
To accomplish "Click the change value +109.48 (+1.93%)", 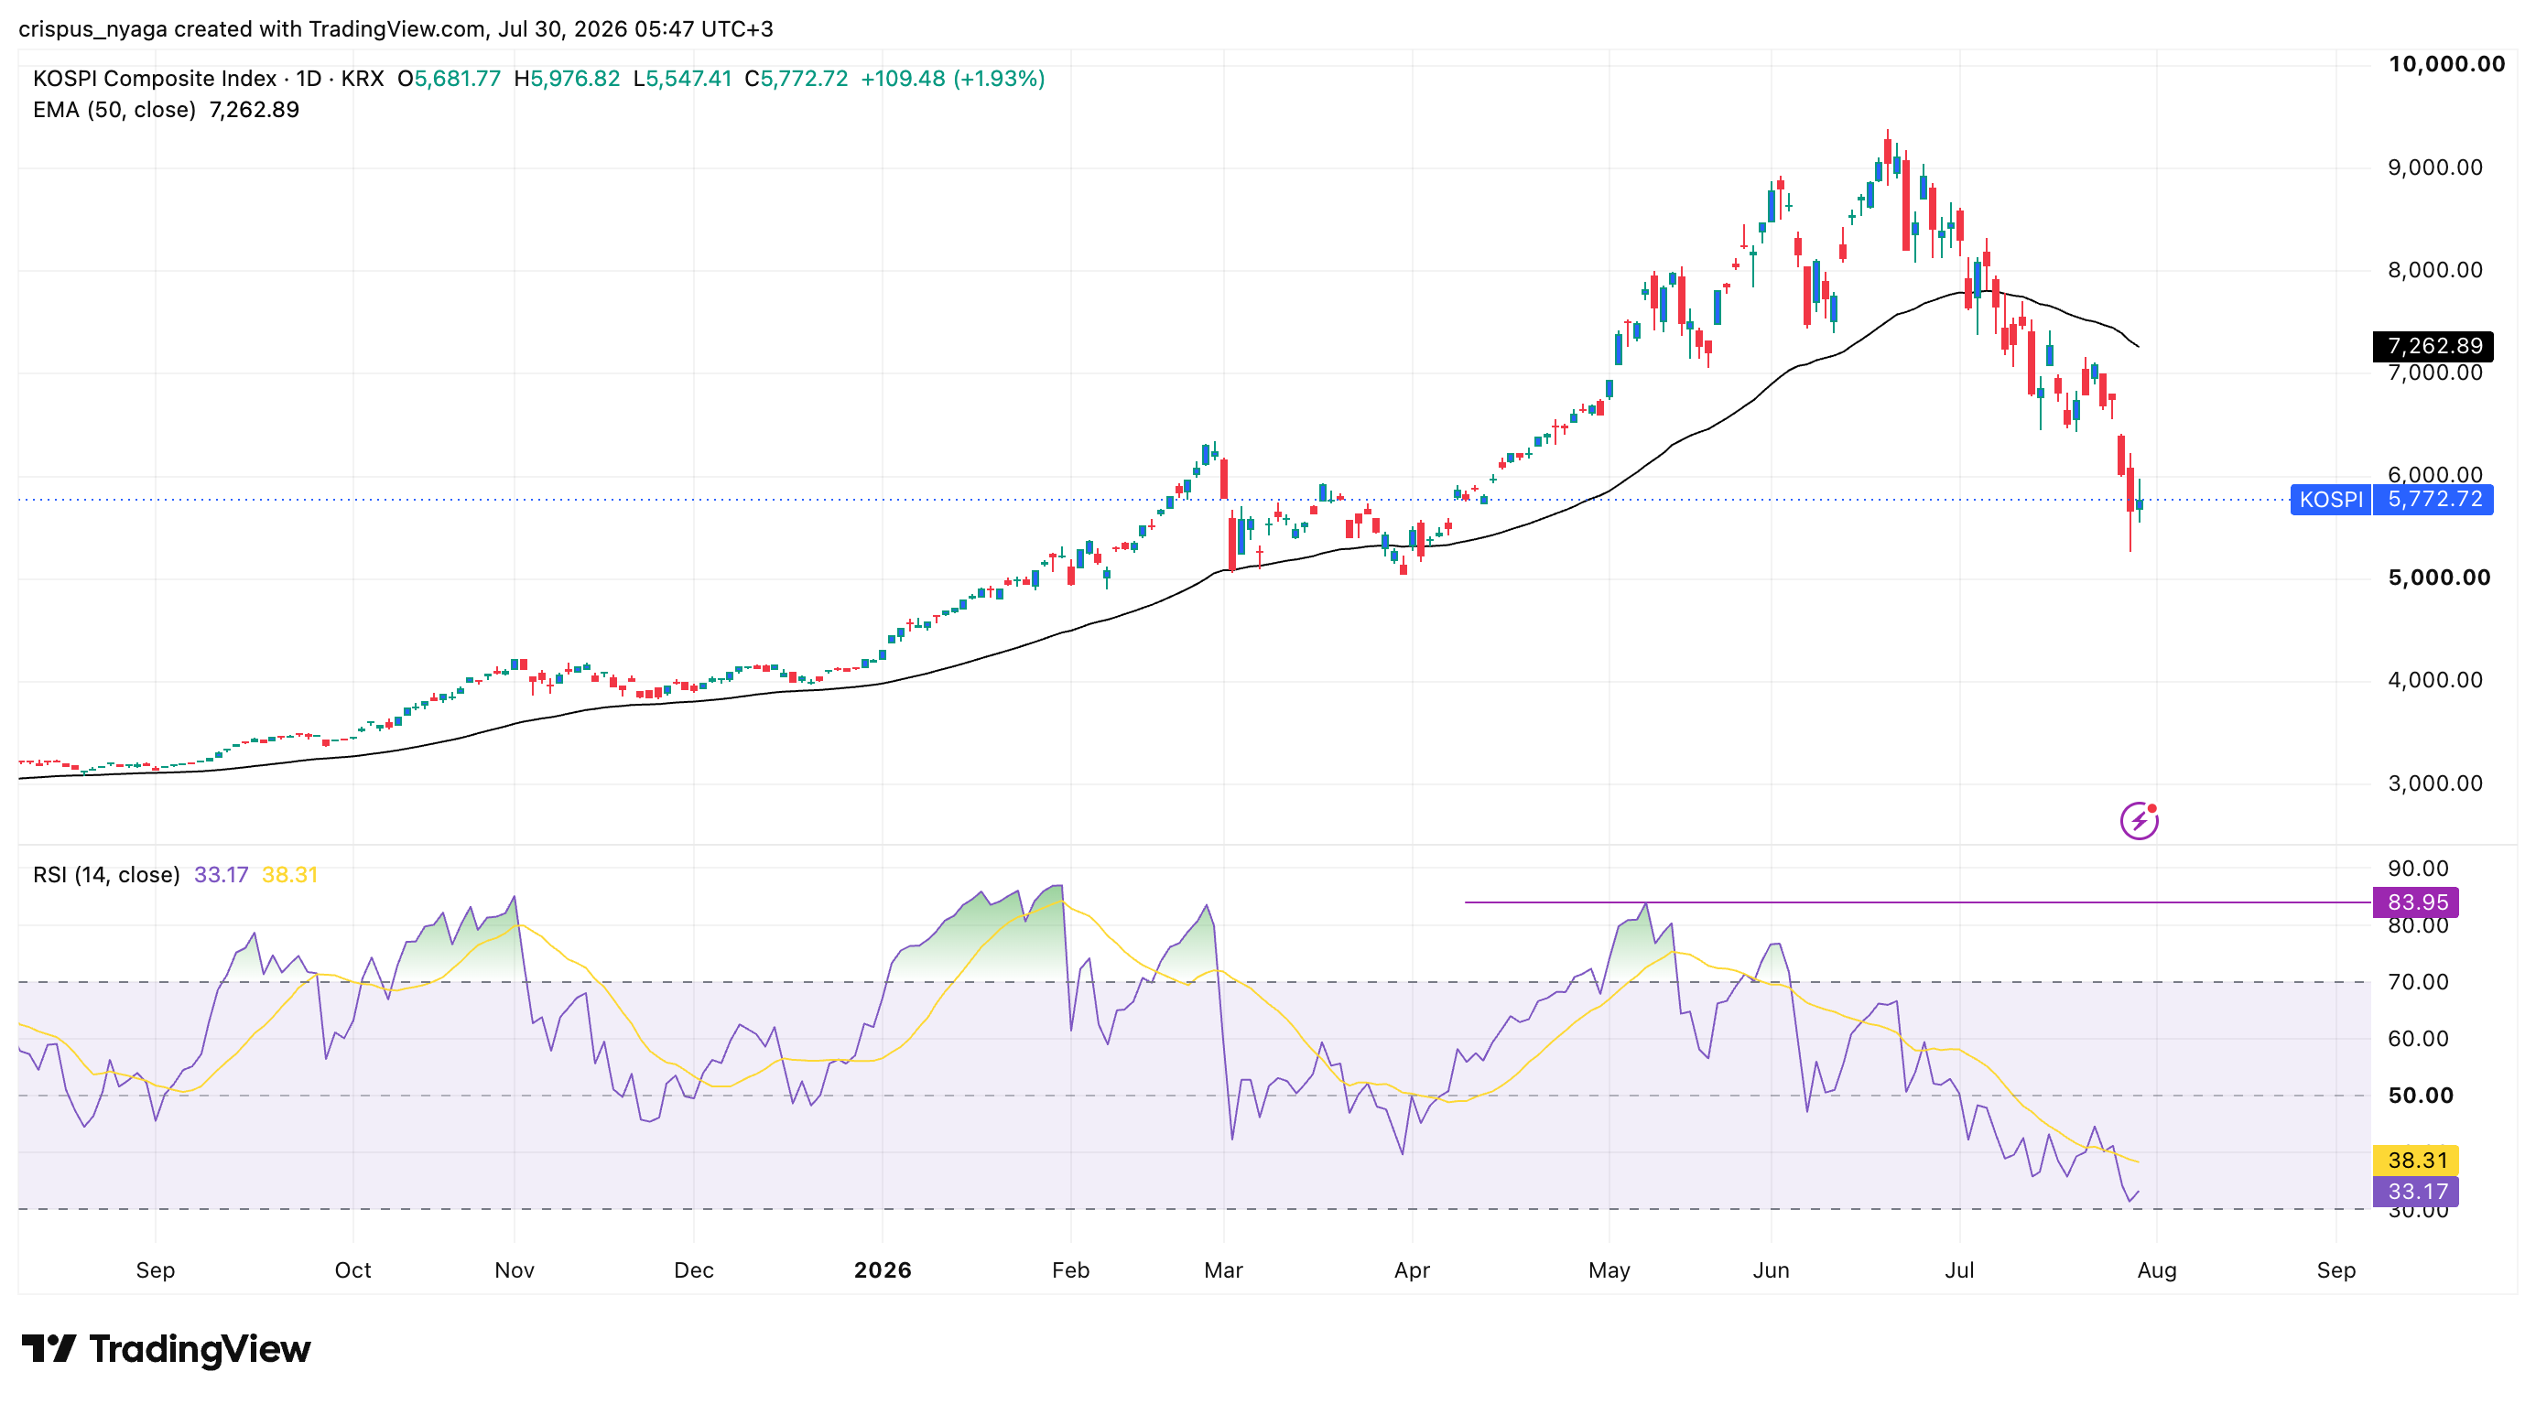I will pos(952,79).
